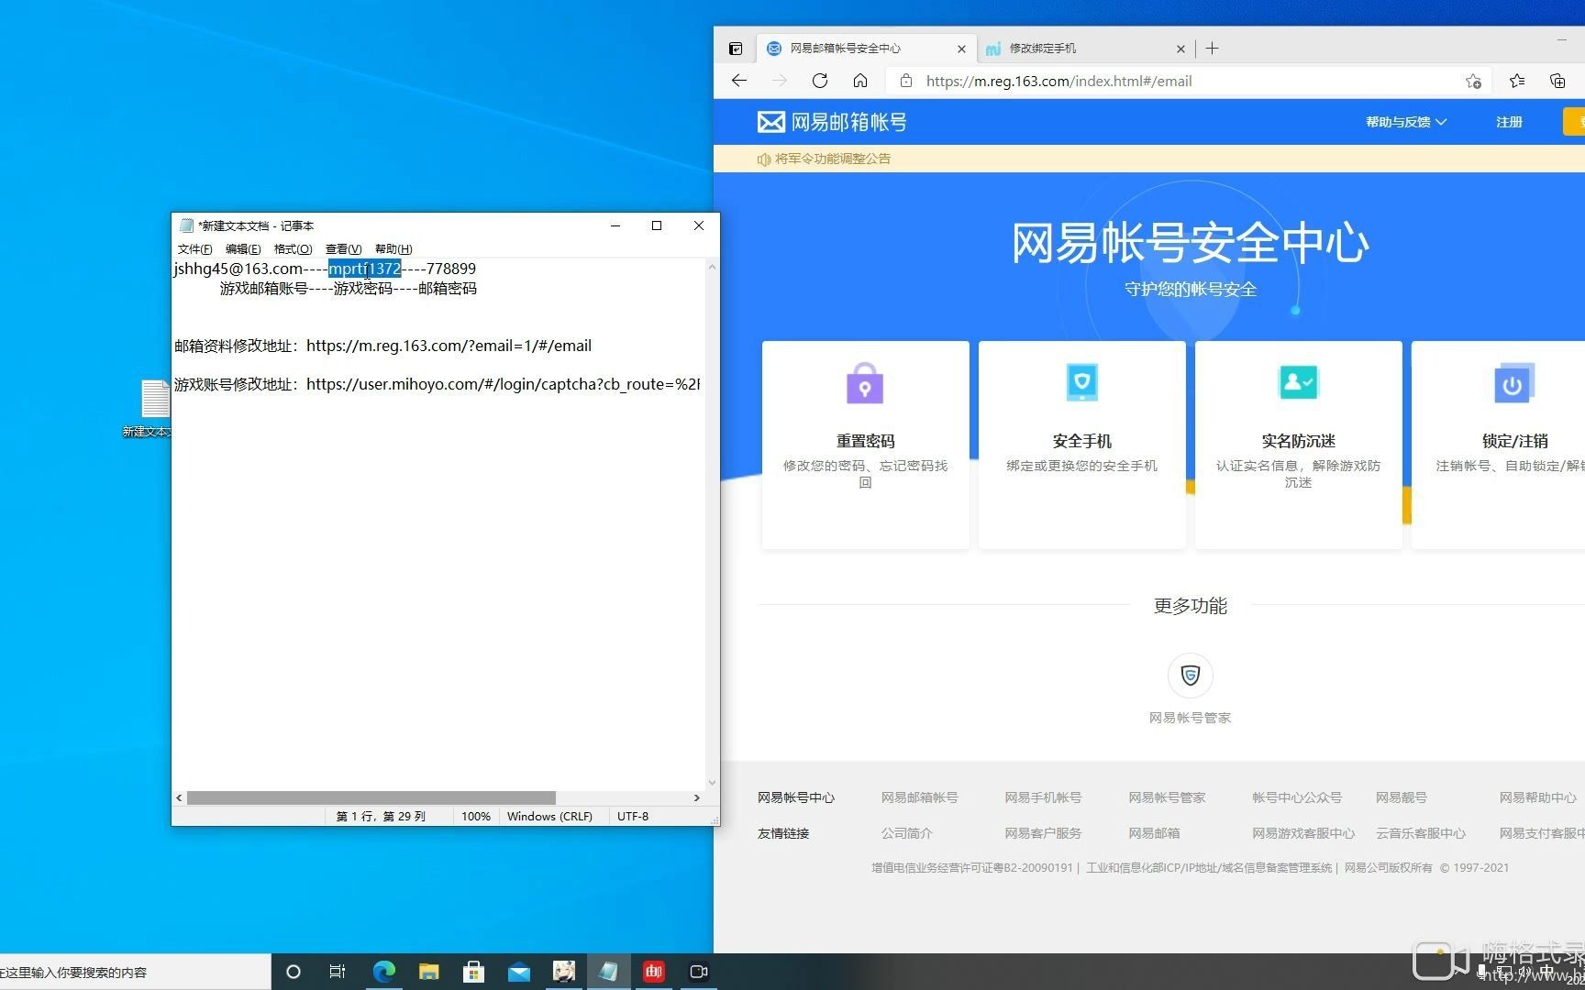
Task: Open footer link 帐号中心公众号
Action: [x=1297, y=797]
